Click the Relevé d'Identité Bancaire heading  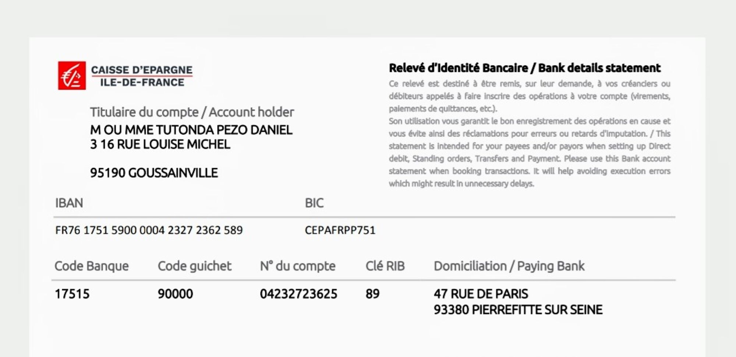coord(524,68)
